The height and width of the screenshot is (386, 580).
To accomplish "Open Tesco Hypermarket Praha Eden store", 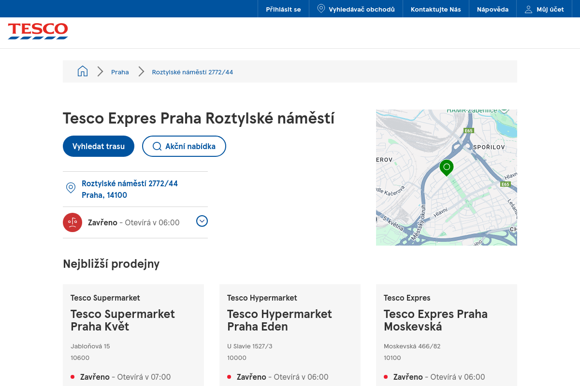I will [x=279, y=320].
